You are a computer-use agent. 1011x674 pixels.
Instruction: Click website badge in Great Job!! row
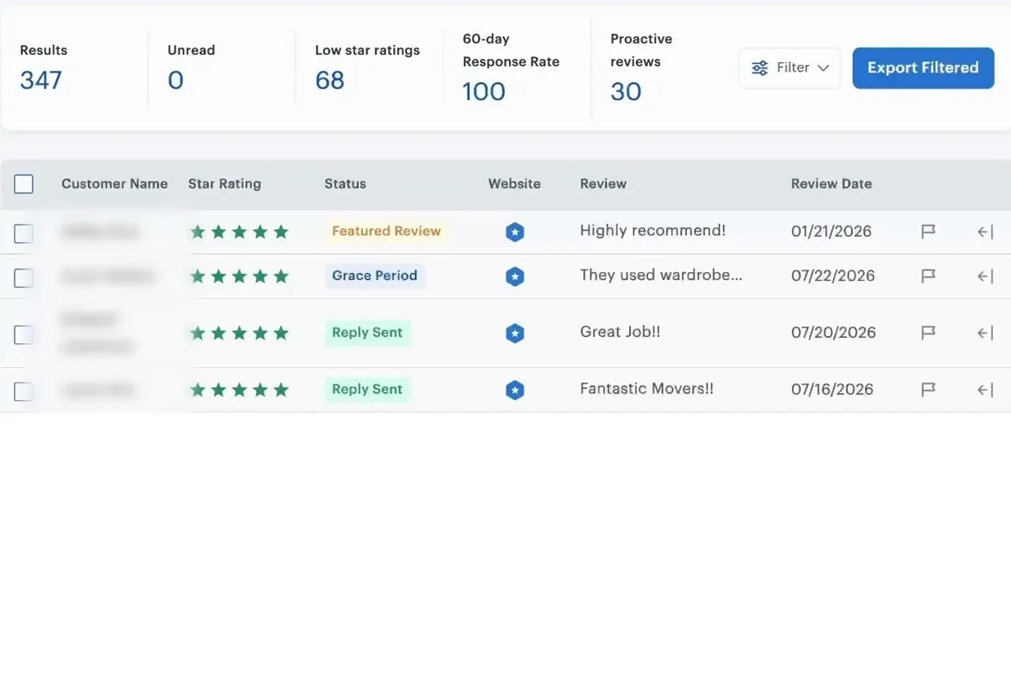[x=514, y=333]
